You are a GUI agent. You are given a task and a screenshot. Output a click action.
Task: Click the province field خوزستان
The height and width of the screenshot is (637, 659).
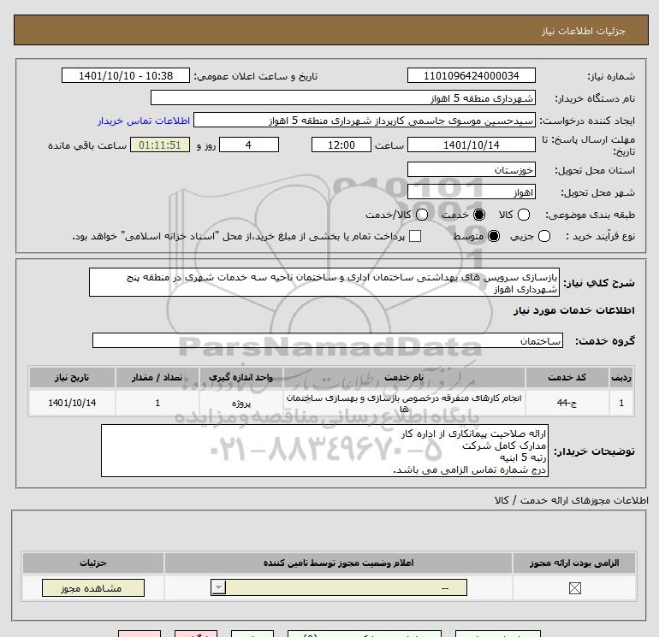[x=471, y=169]
